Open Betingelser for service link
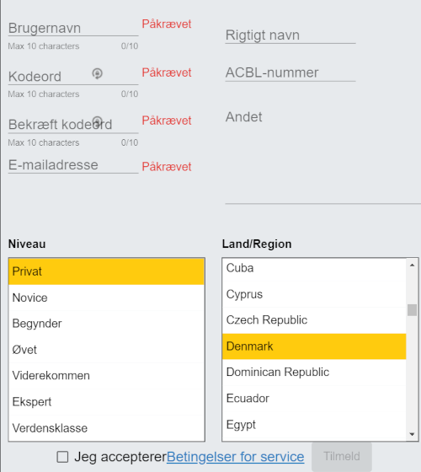Screen dimensions: 421x472 pyautogui.click(x=236, y=457)
